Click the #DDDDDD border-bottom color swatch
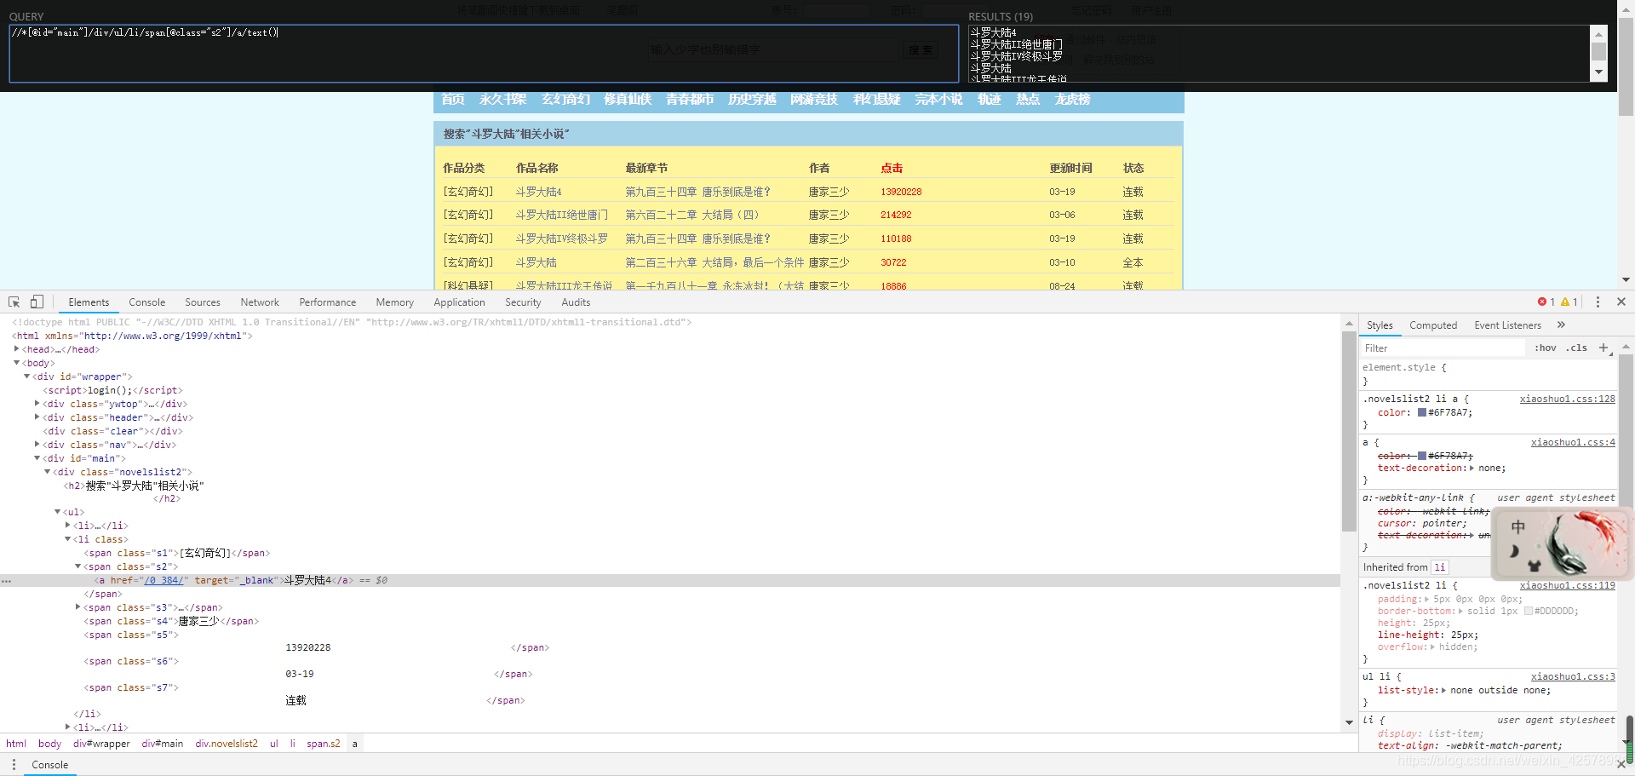 [1529, 611]
